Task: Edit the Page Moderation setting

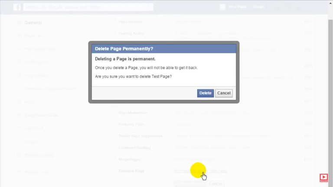Action: pos(307,113)
